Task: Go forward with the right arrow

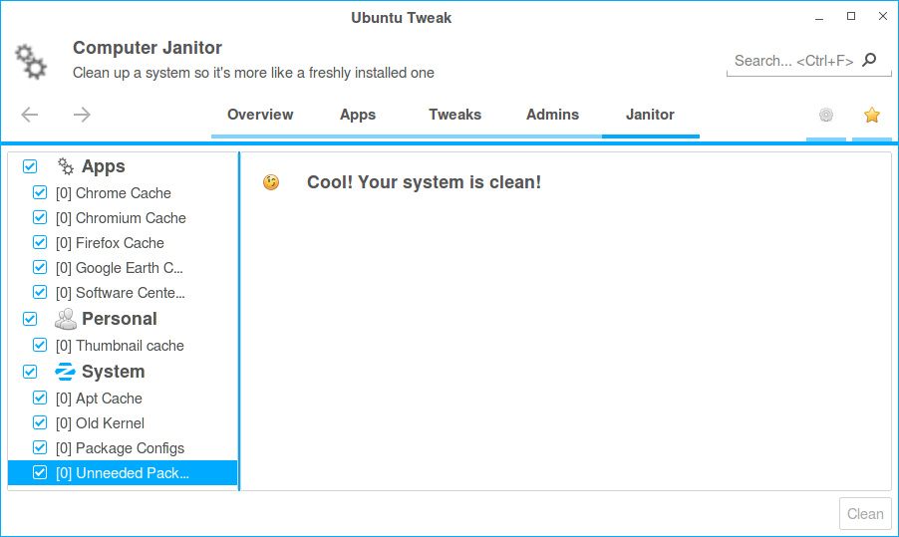Action: coord(82,115)
